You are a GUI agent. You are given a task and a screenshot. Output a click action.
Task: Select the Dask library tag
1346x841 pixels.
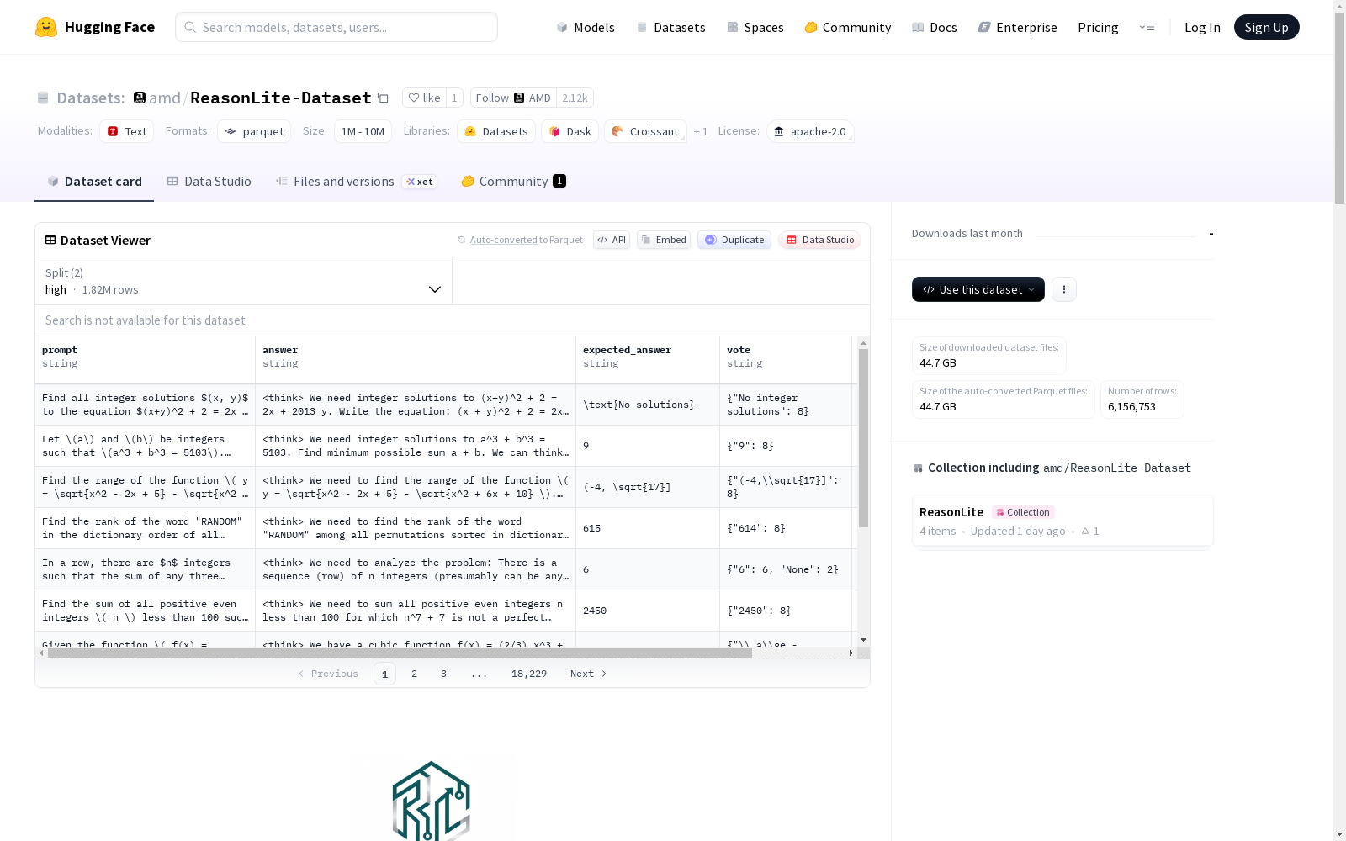point(570,131)
